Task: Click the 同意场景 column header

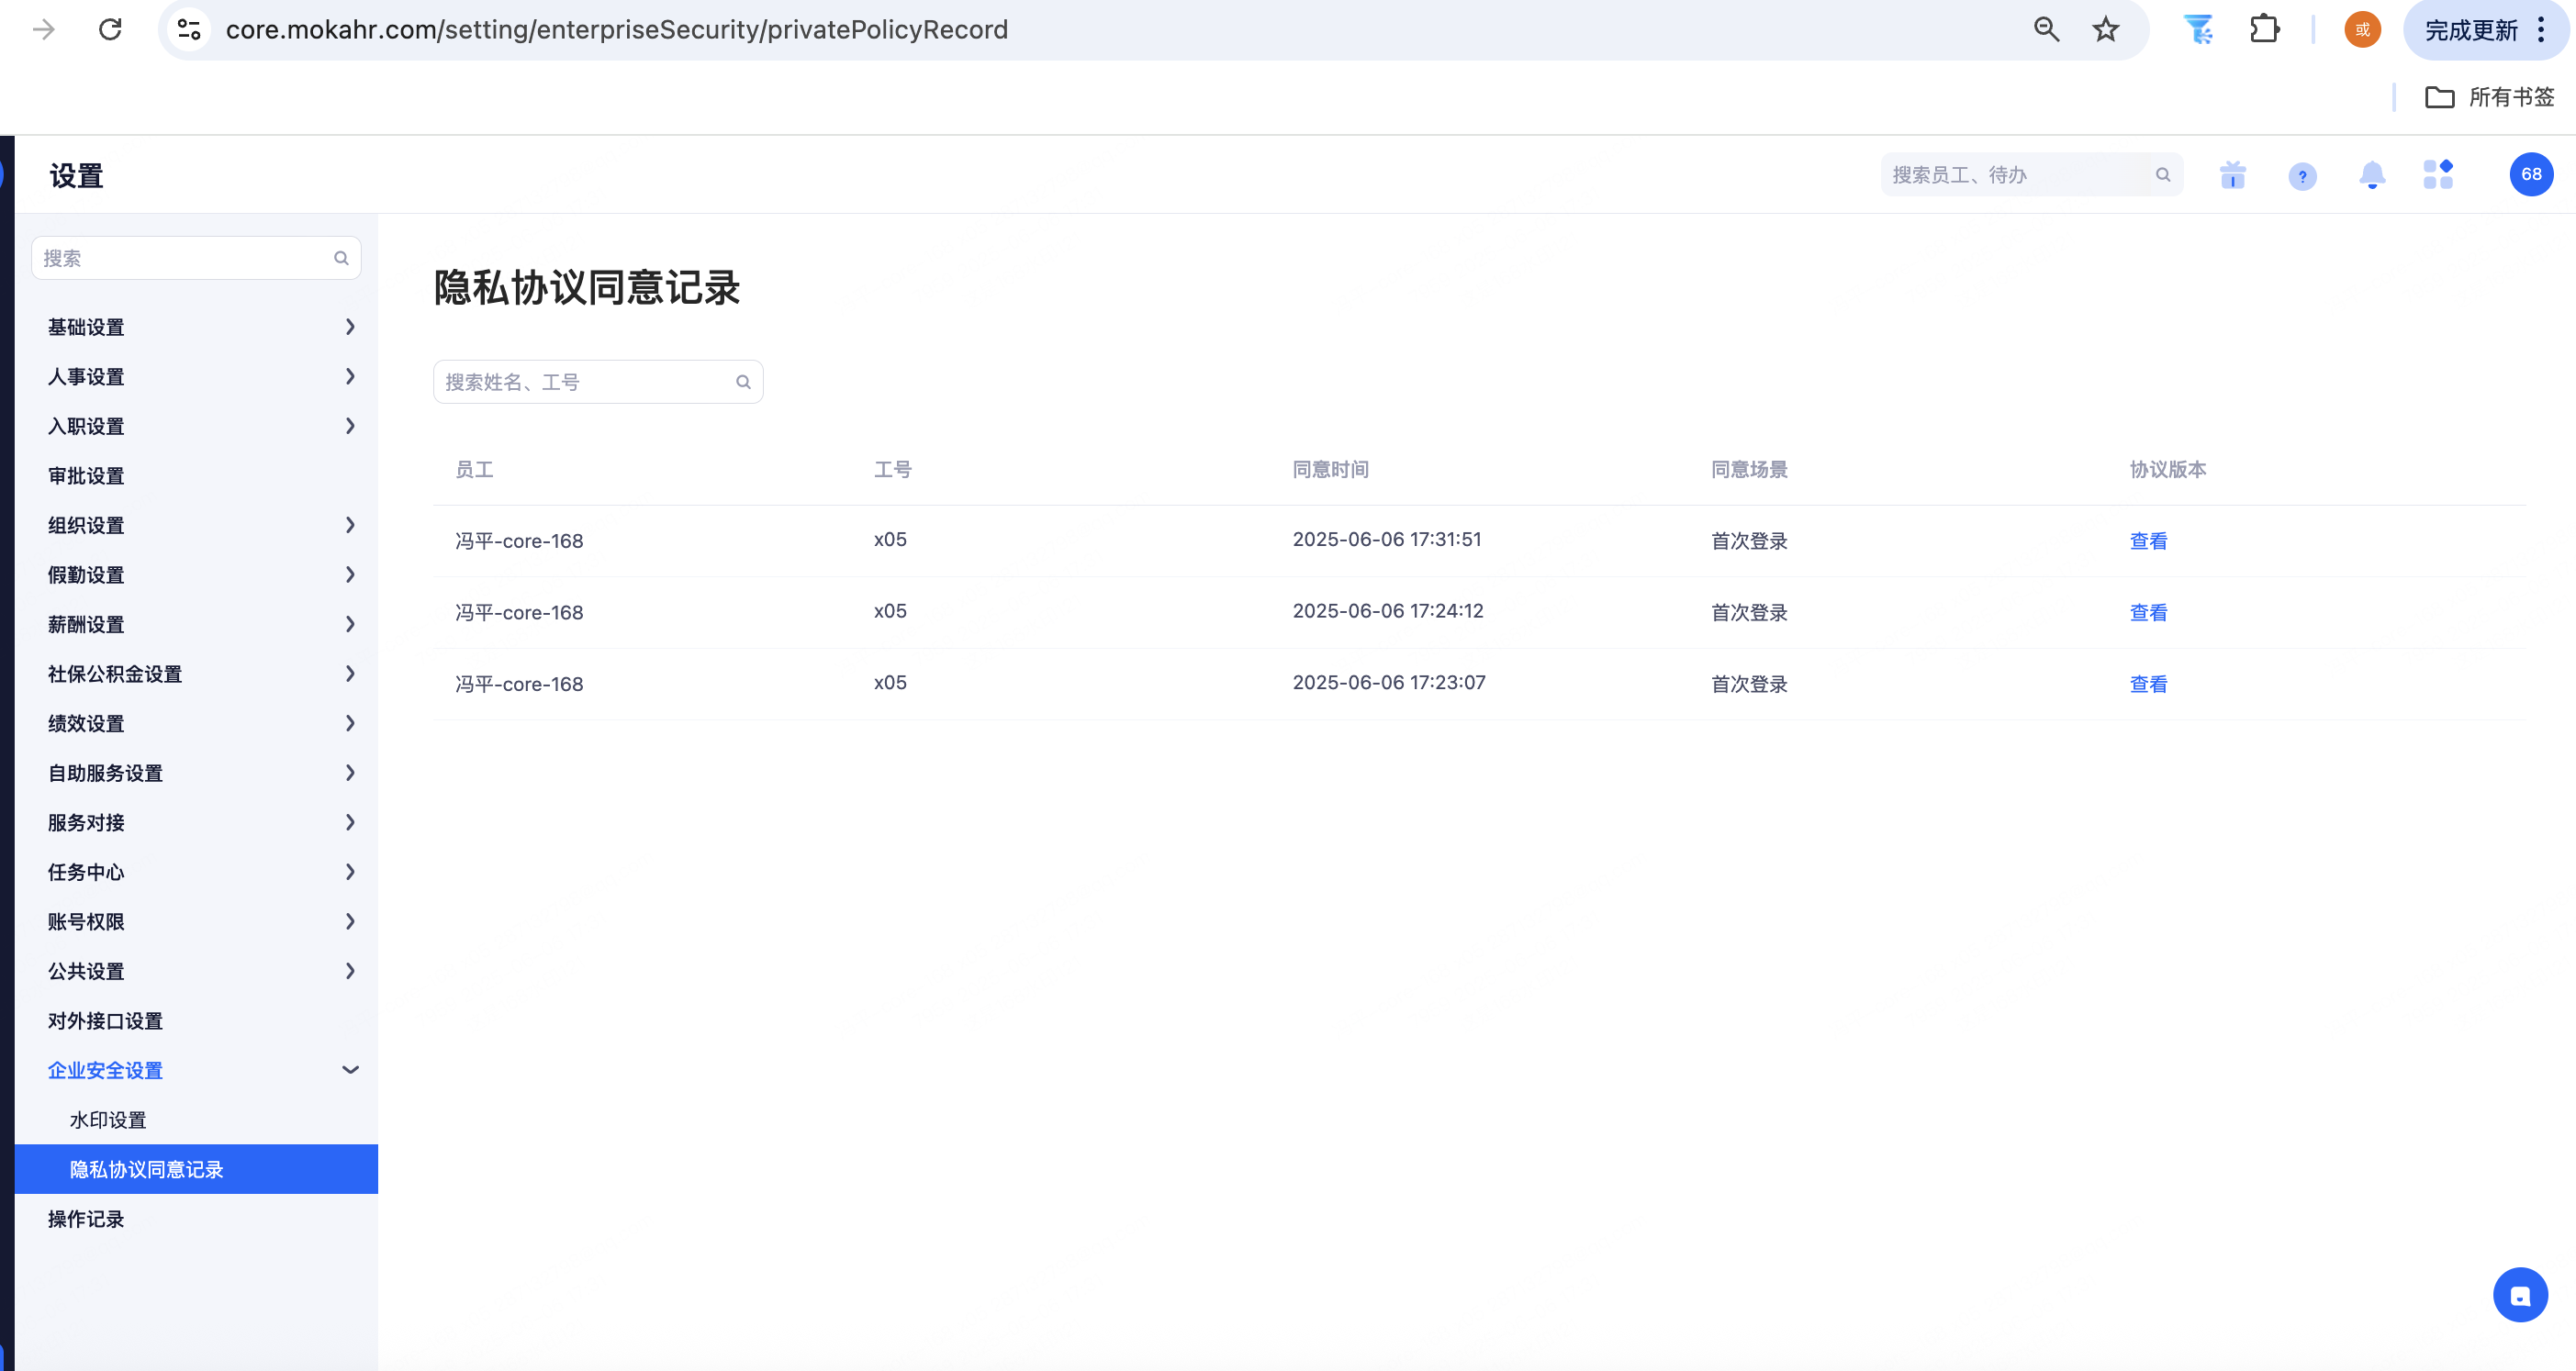Action: pos(1749,469)
